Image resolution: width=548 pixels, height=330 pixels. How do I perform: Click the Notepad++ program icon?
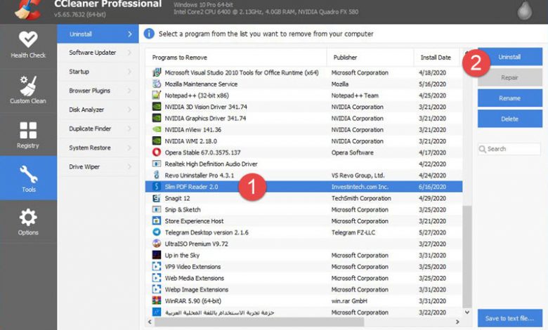pos(157,95)
